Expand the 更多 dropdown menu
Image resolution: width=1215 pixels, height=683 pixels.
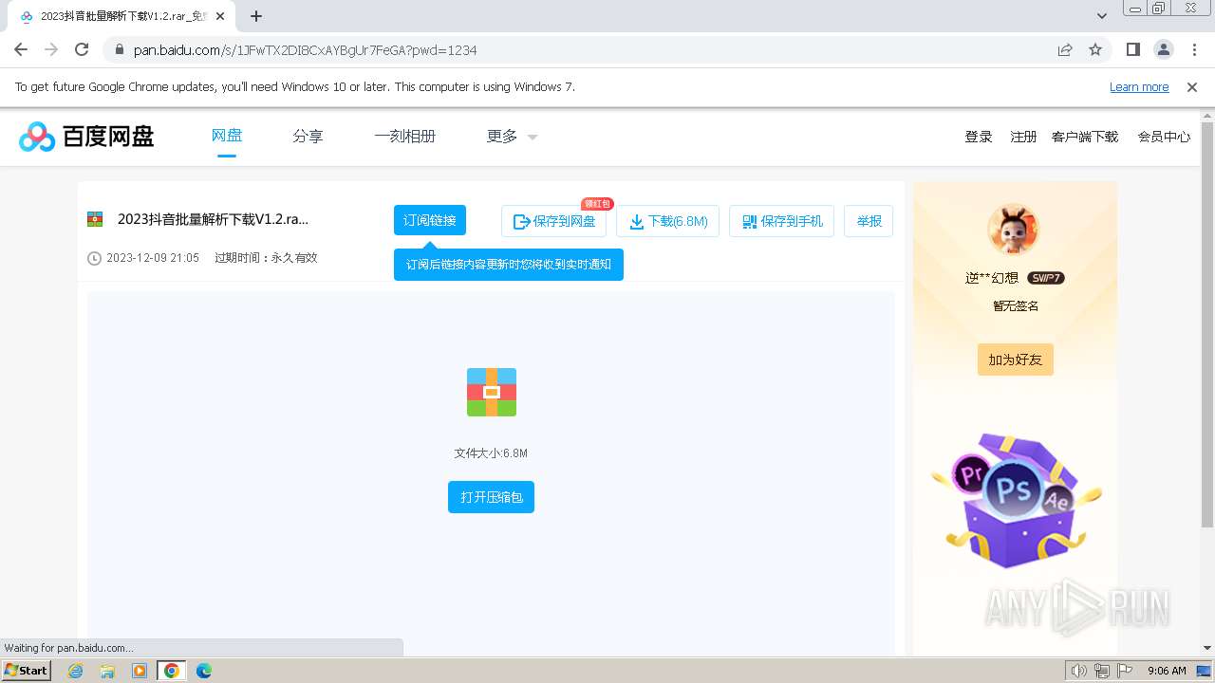[513, 137]
